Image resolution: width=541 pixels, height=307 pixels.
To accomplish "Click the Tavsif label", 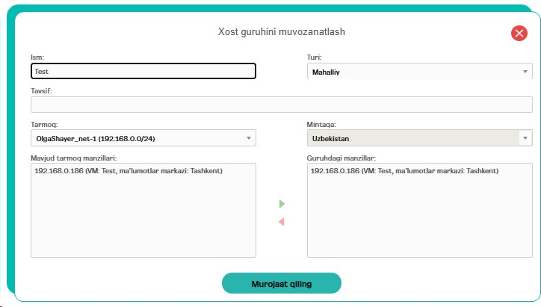I will pyautogui.click(x=41, y=90).
